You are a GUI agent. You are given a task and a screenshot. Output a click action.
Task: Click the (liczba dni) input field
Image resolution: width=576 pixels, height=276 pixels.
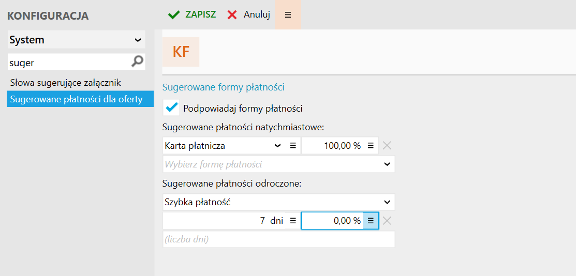click(278, 239)
